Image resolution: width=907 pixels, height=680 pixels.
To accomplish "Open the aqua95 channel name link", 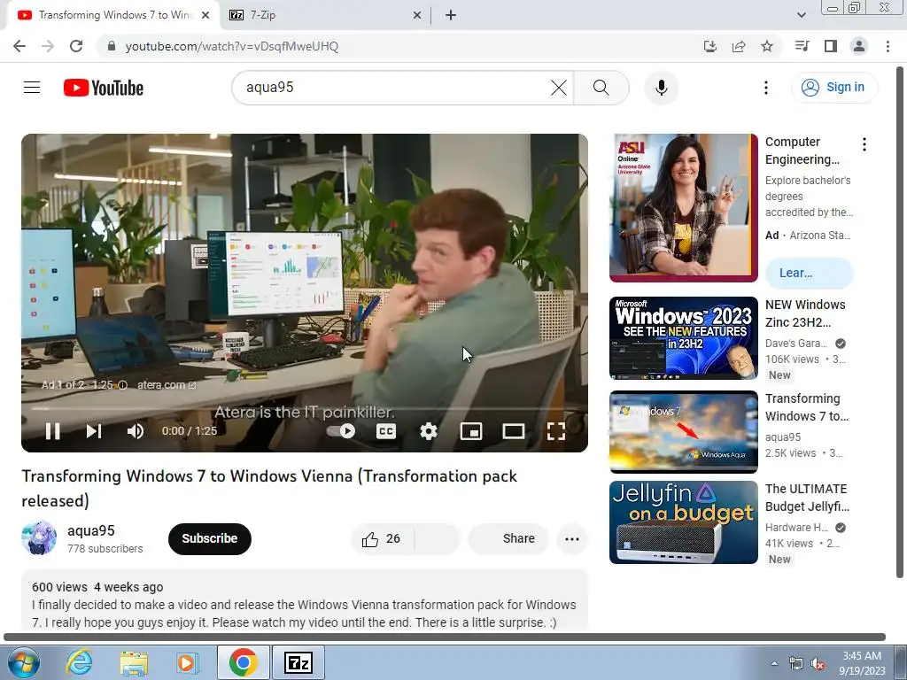I will pyautogui.click(x=91, y=531).
